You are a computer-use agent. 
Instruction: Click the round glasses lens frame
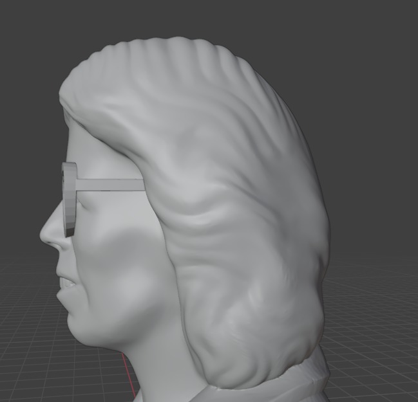(x=70, y=199)
